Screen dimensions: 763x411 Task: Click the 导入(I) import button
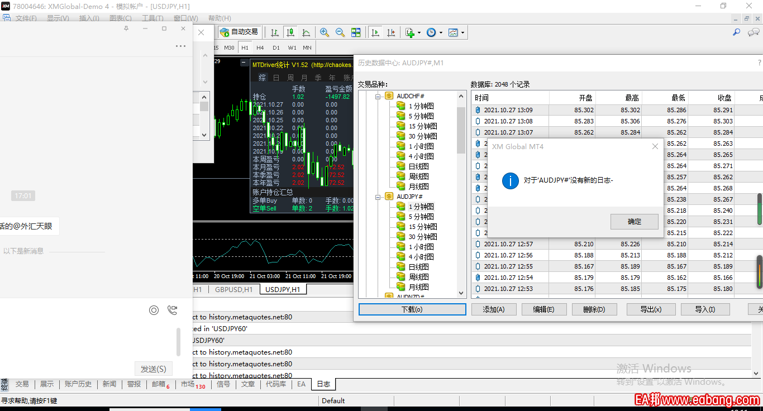[705, 309]
